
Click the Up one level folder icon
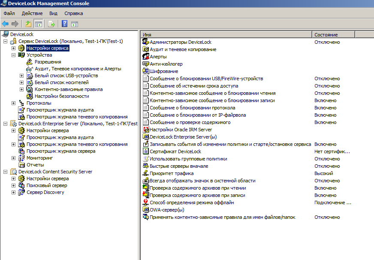coord(28,24)
